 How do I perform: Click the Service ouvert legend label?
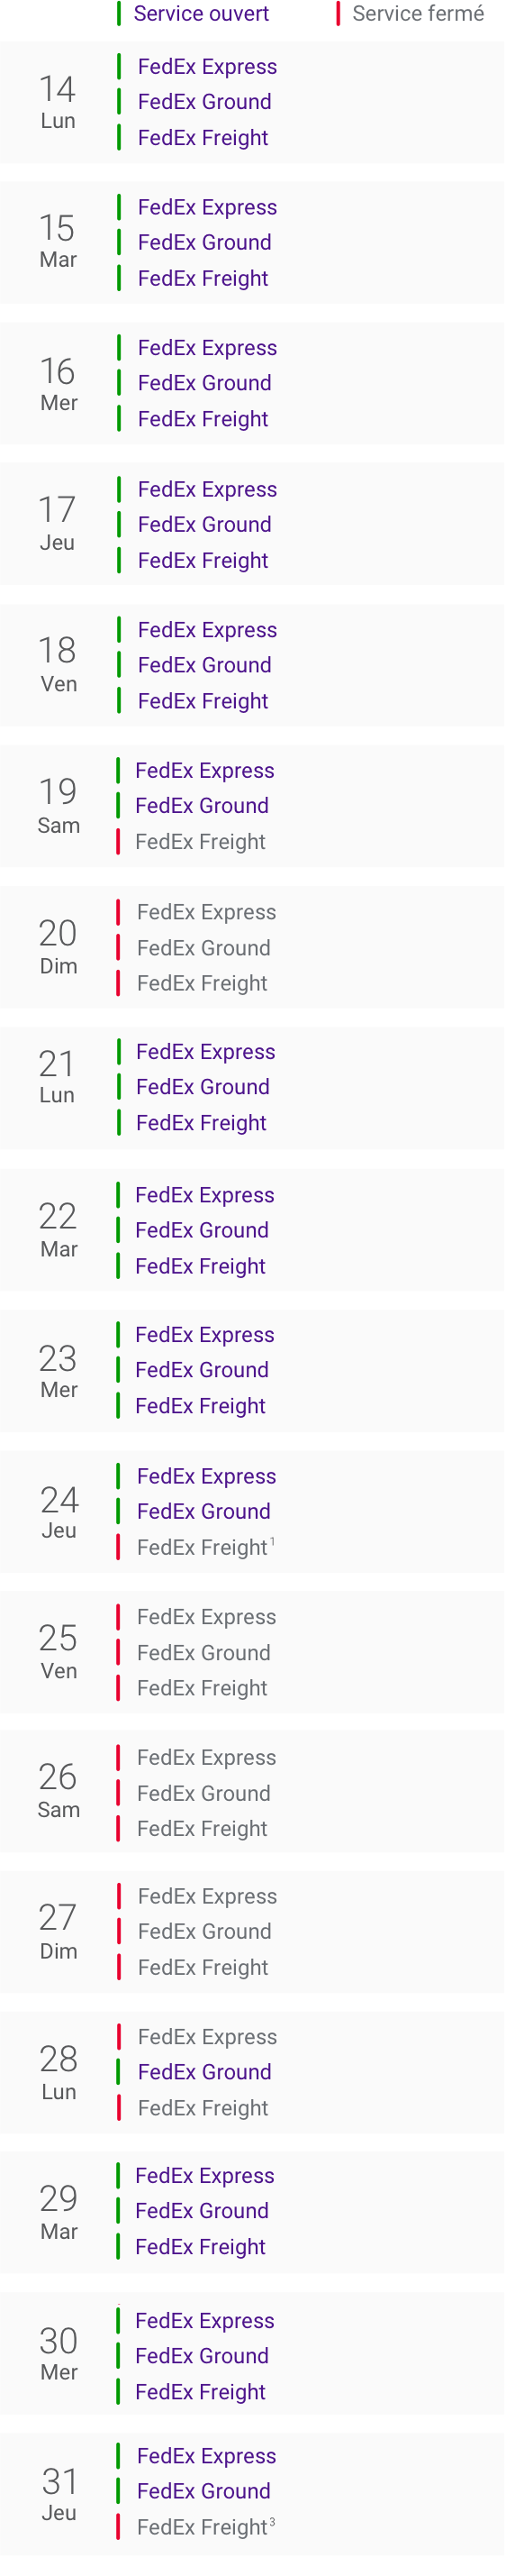[202, 14]
